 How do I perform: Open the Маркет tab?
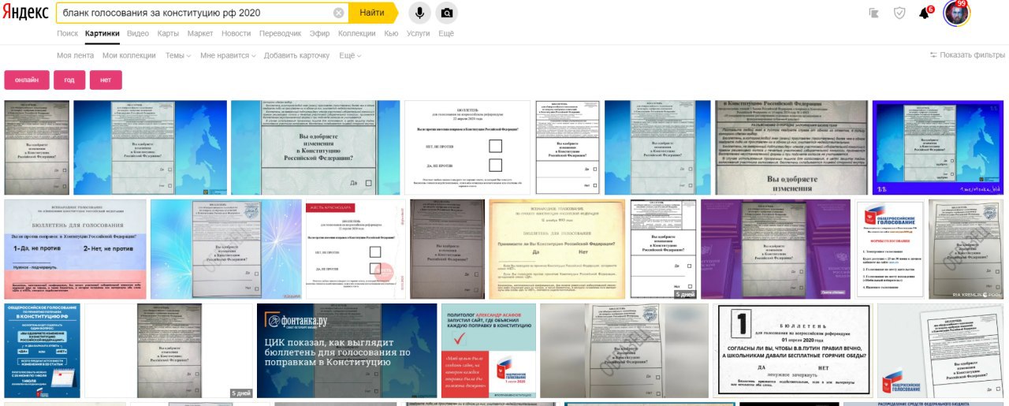(200, 34)
